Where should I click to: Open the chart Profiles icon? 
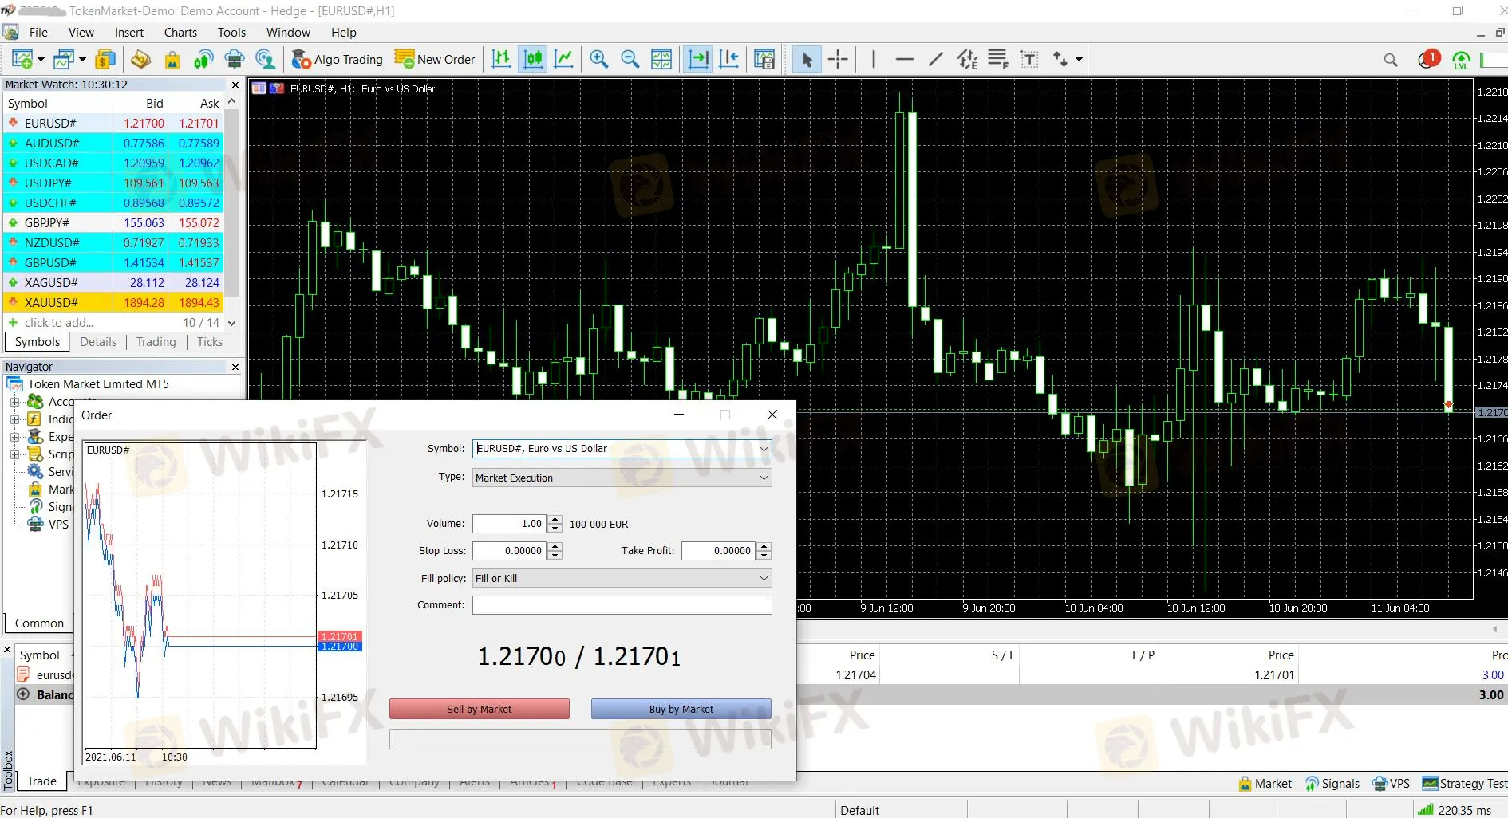click(x=63, y=59)
